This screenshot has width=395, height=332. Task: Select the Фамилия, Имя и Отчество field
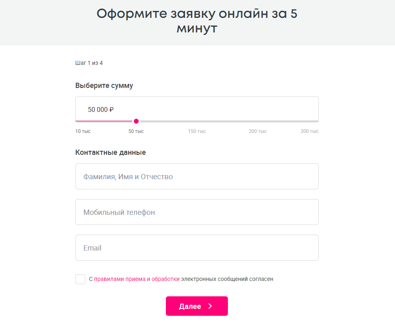(197, 176)
